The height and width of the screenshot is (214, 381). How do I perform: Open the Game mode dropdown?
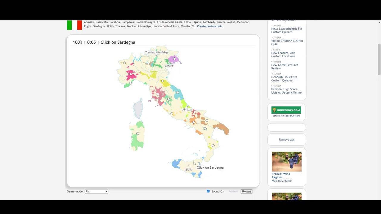[x=96, y=191]
